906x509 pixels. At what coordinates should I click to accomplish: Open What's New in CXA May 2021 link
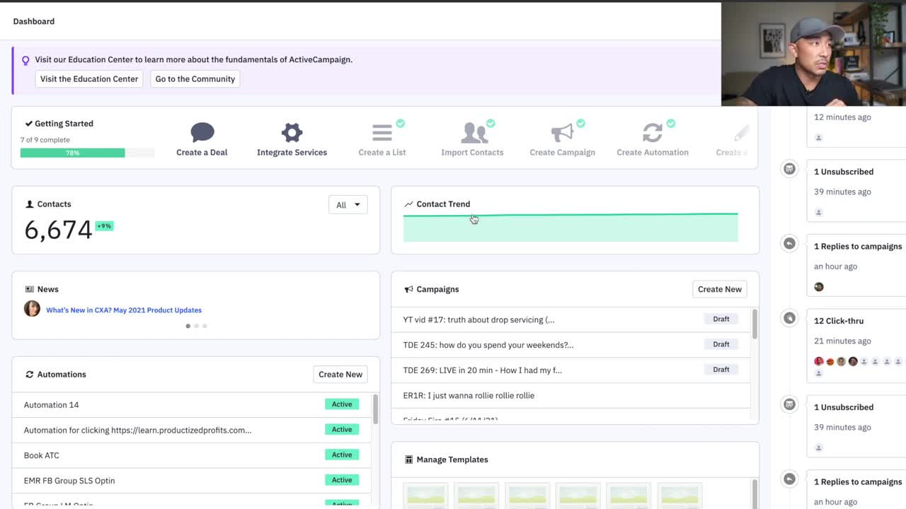click(124, 310)
